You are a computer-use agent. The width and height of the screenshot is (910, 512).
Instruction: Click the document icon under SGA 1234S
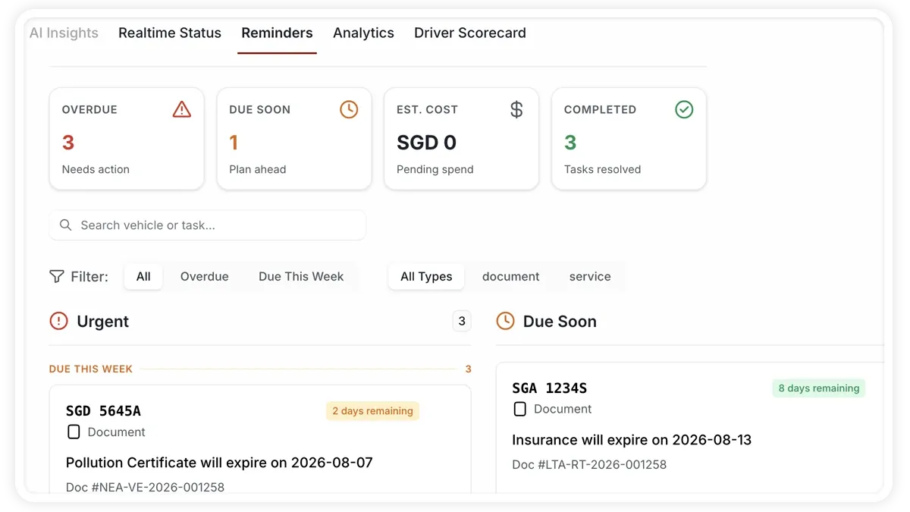[520, 409]
